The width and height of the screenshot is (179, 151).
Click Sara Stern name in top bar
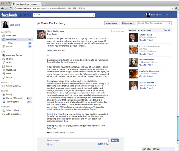156,15
